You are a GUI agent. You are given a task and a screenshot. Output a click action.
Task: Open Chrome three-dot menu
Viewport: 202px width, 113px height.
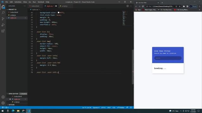[200, 6]
